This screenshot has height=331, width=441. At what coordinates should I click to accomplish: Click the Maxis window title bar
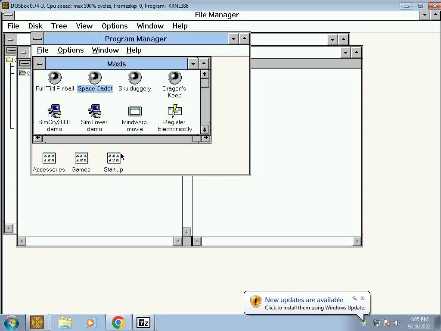pos(116,64)
